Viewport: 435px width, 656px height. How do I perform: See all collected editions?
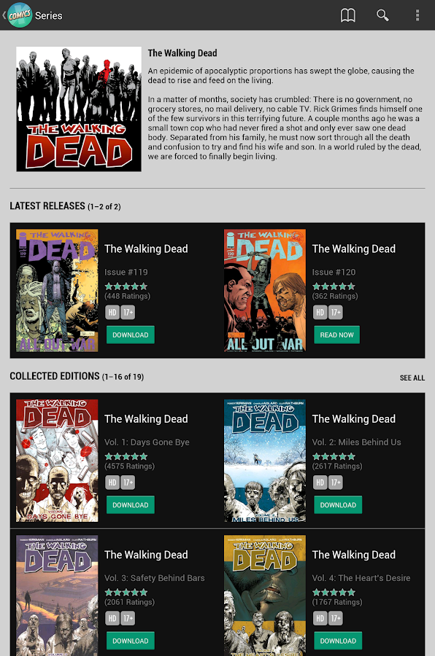412,378
